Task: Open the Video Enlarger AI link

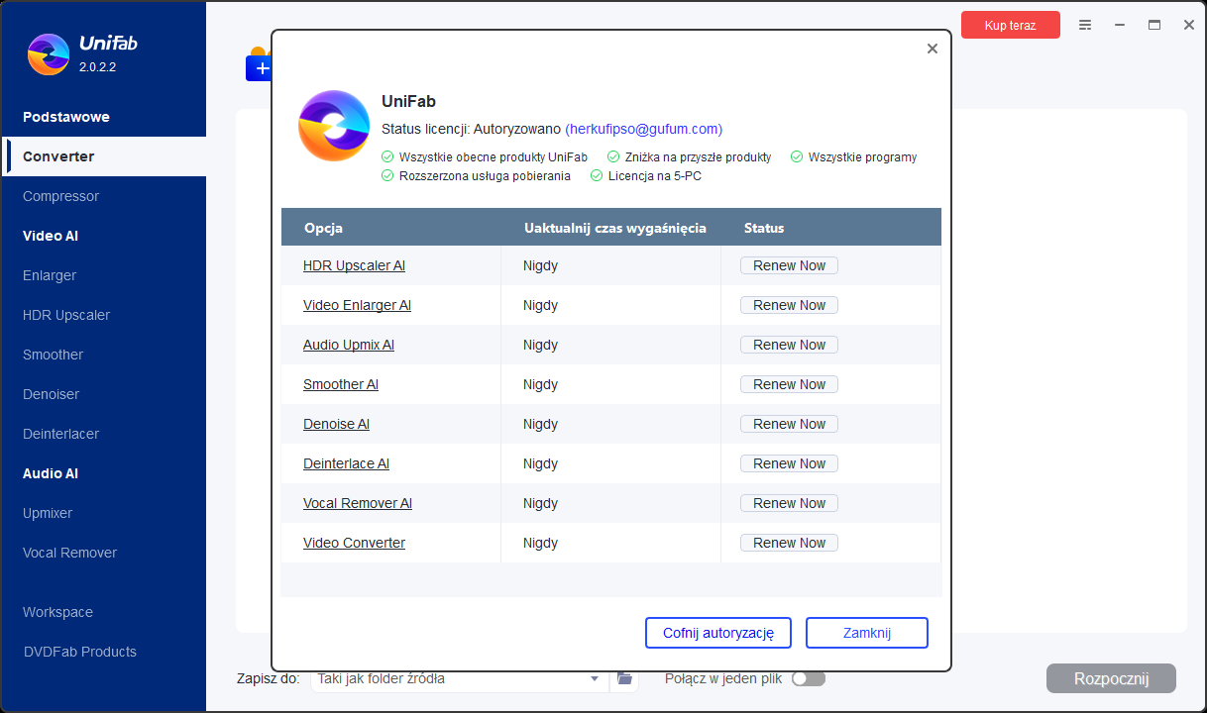Action: (357, 305)
